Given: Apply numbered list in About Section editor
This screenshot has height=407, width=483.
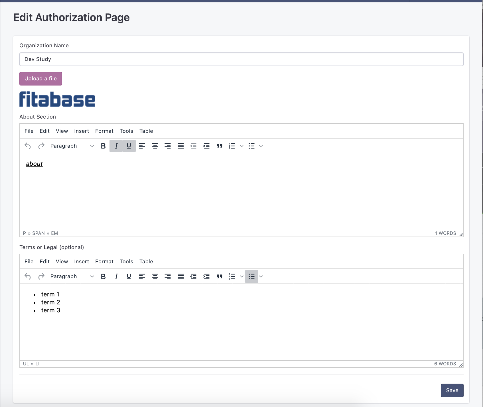Looking at the screenshot, I should (x=232, y=146).
